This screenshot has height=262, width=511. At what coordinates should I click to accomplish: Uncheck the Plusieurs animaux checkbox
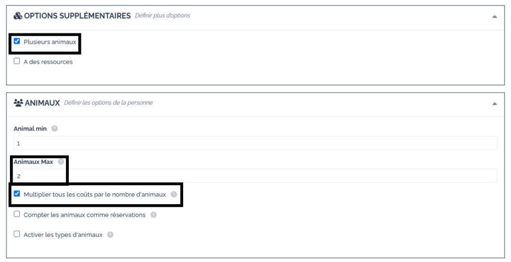pos(17,41)
